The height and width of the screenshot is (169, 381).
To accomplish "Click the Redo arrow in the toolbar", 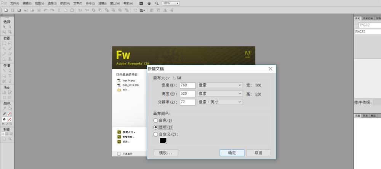I will 52,10.
